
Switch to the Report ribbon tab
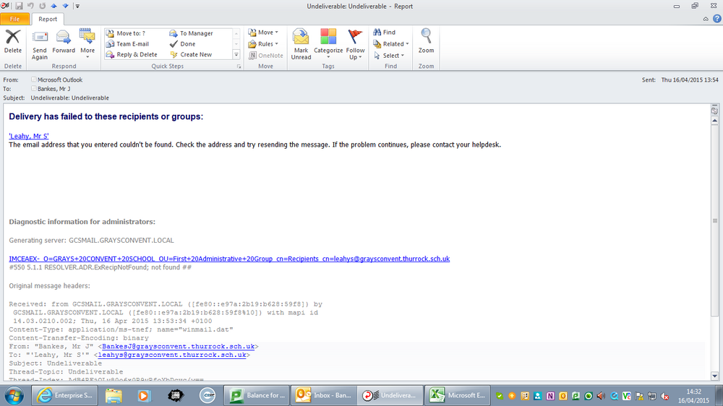click(x=48, y=19)
